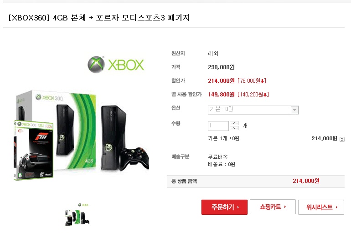Click the 주문하기 order button
Viewport: 351px width, 237px height.
(224, 207)
